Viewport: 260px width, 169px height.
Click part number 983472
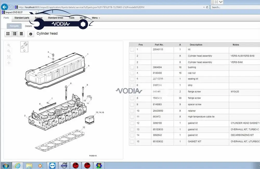pyautogui.click(x=157, y=117)
